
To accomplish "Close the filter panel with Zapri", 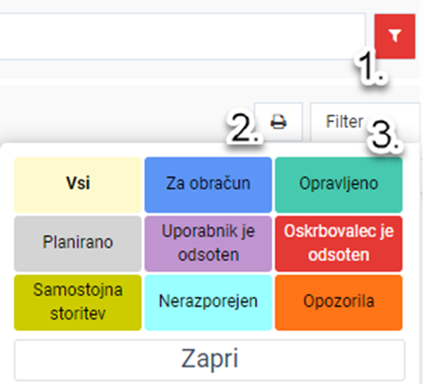I will (209, 360).
